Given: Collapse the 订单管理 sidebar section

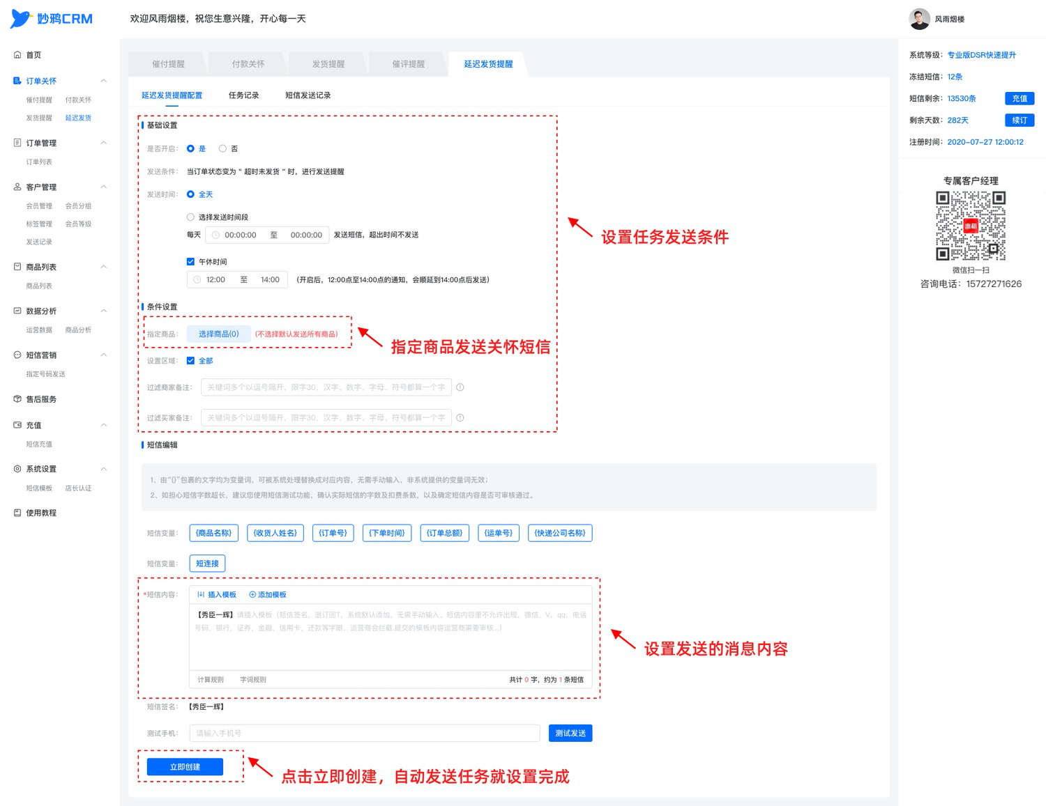Looking at the screenshot, I should (104, 143).
